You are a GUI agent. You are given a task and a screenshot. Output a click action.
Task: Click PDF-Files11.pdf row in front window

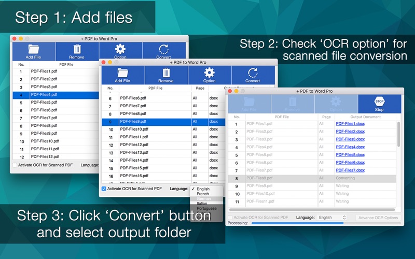[312, 202]
